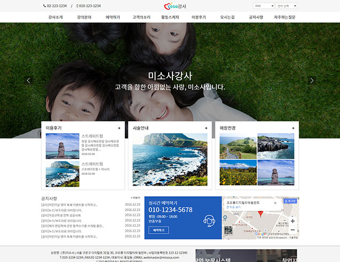Open the 이용후기 menu item

(x=199, y=17)
